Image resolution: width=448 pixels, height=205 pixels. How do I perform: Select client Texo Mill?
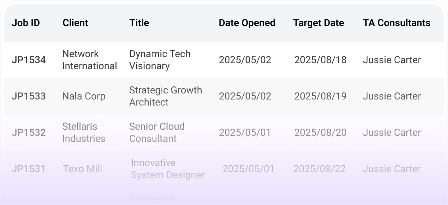point(82,169)
